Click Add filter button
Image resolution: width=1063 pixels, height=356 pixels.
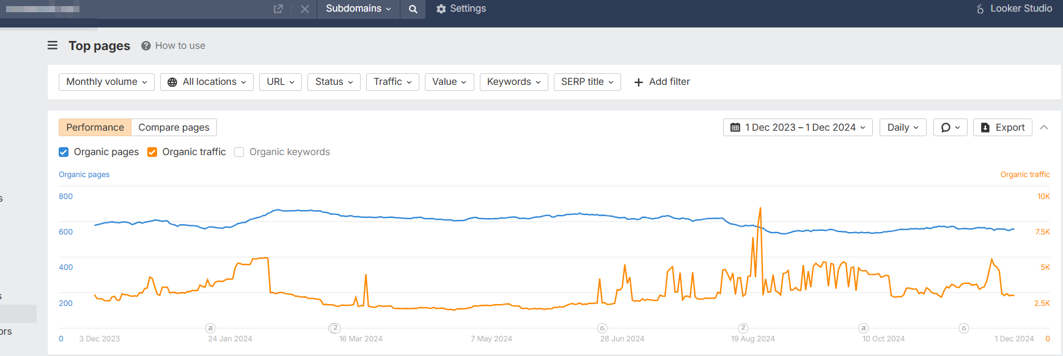pyautogui.click(x=662, y=82)
